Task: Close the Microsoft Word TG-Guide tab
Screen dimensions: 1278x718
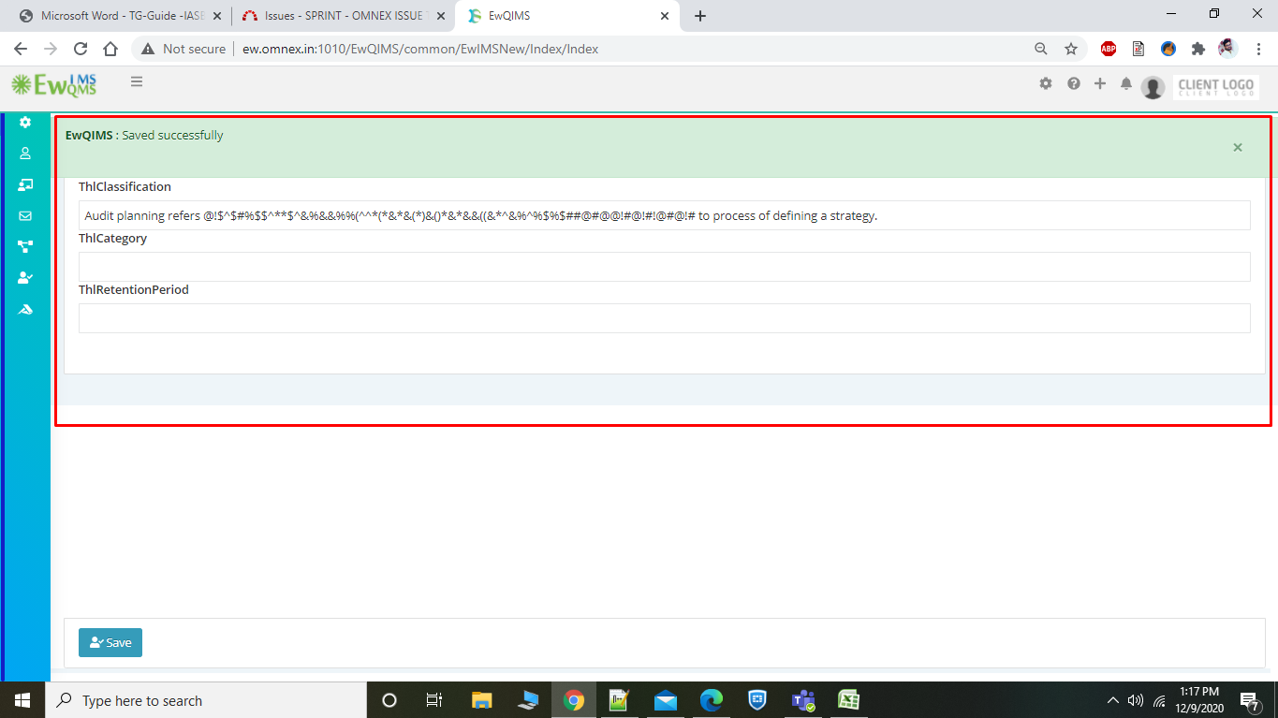Action: [217, 16]
